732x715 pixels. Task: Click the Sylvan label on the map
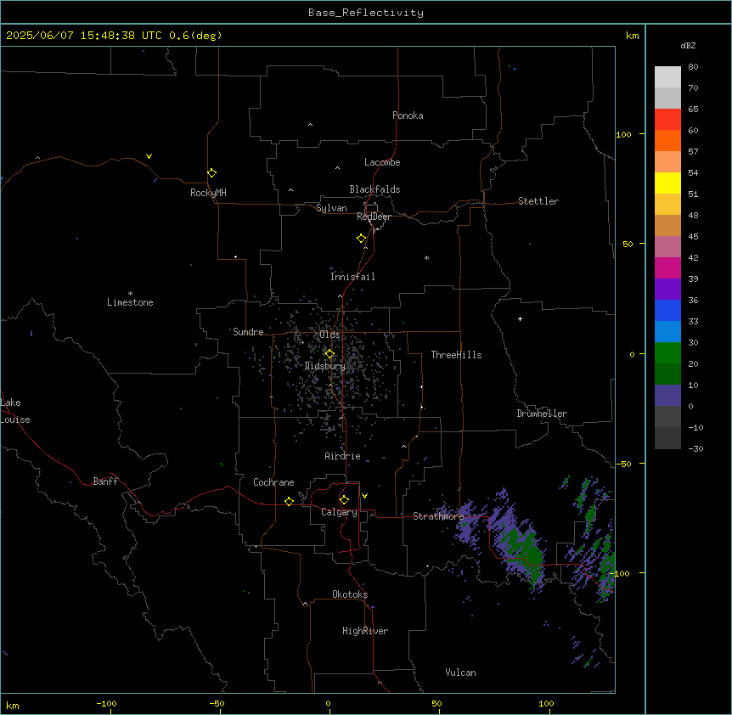331,208
